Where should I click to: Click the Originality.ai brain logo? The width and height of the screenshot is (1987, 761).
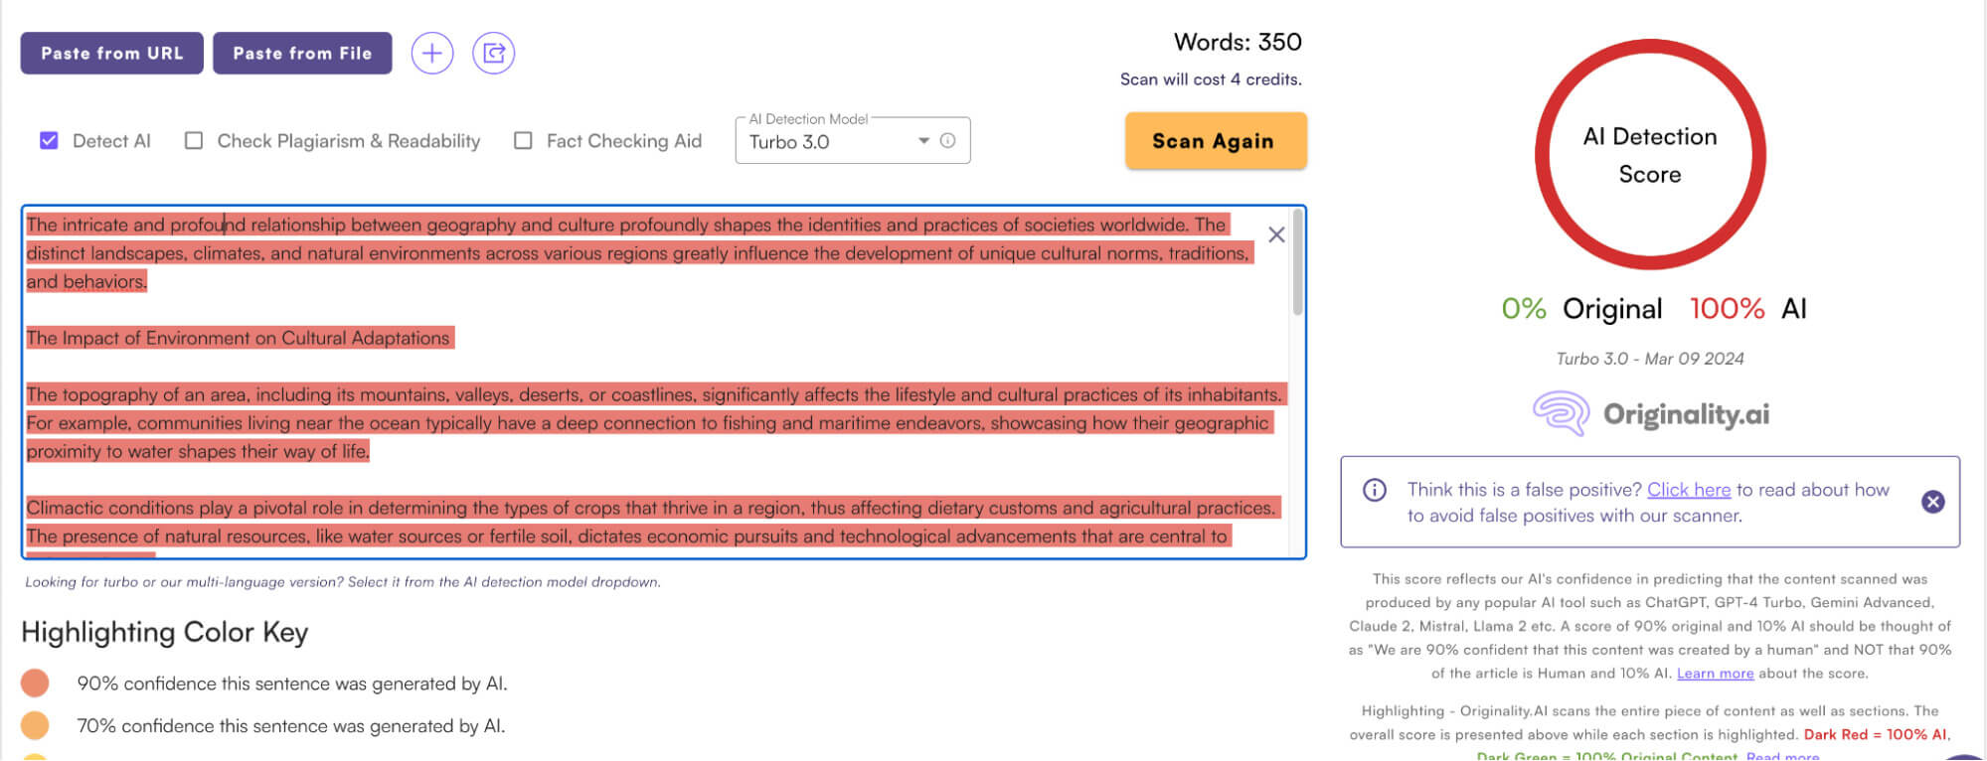(x=1562, y=413)
